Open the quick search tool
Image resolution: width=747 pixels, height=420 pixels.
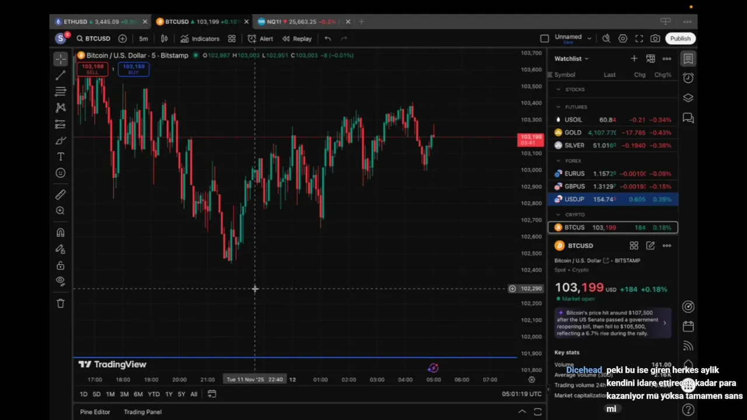point(606,38)
